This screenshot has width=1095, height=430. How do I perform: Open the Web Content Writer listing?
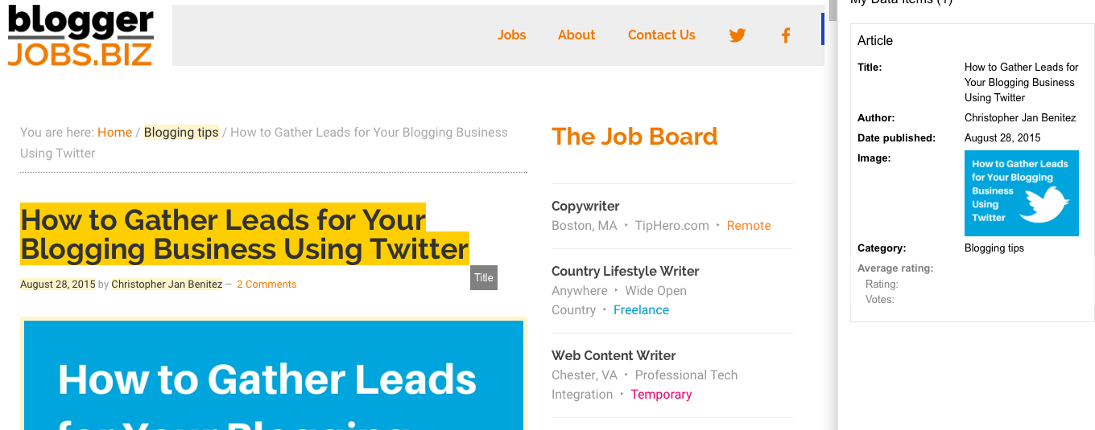[614, 356]
